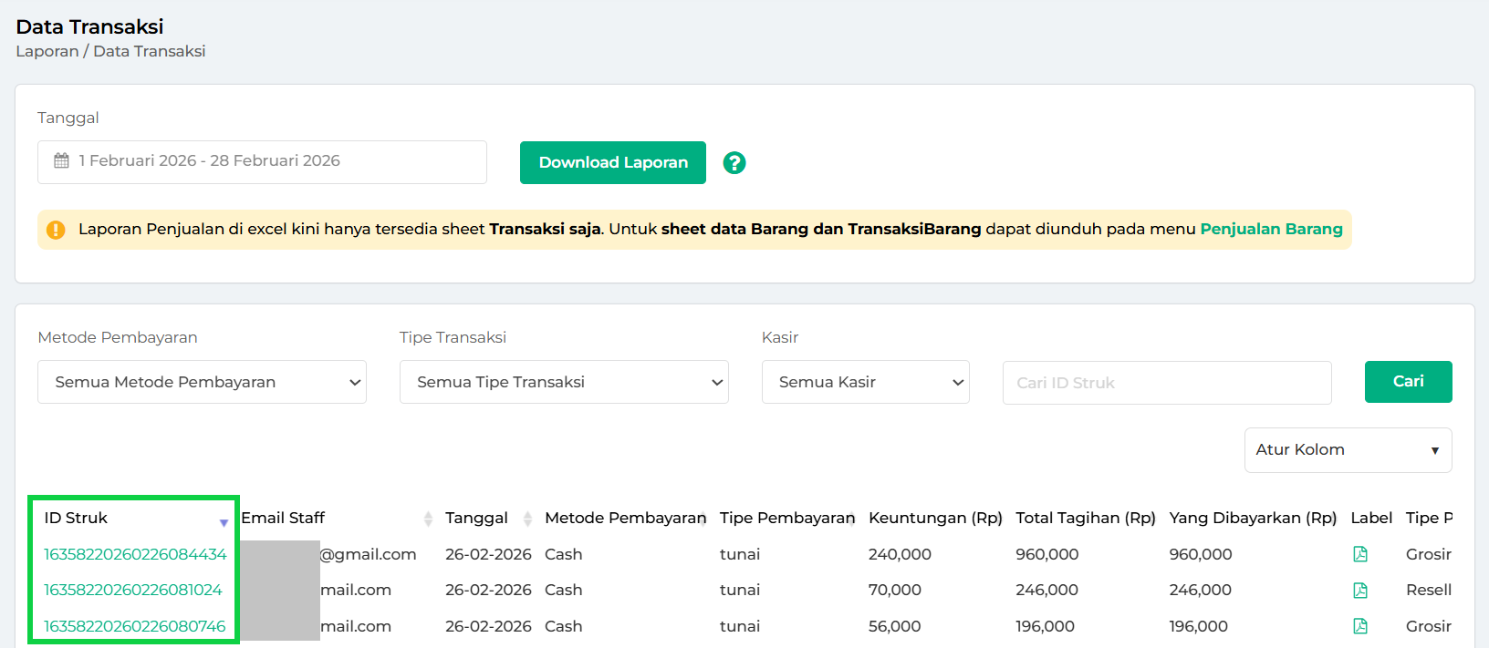Open label PDF icon for first transaction
The width and height of the screenshot is (1489, 648).
(x=1359, y=554)
